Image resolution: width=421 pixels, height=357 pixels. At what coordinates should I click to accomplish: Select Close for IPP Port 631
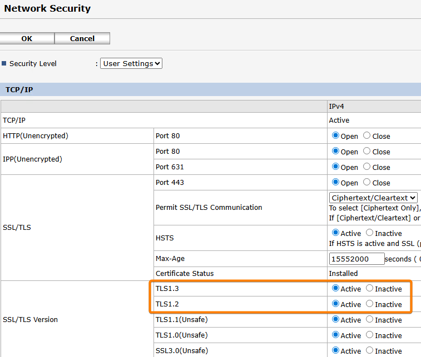coord(367,167)
